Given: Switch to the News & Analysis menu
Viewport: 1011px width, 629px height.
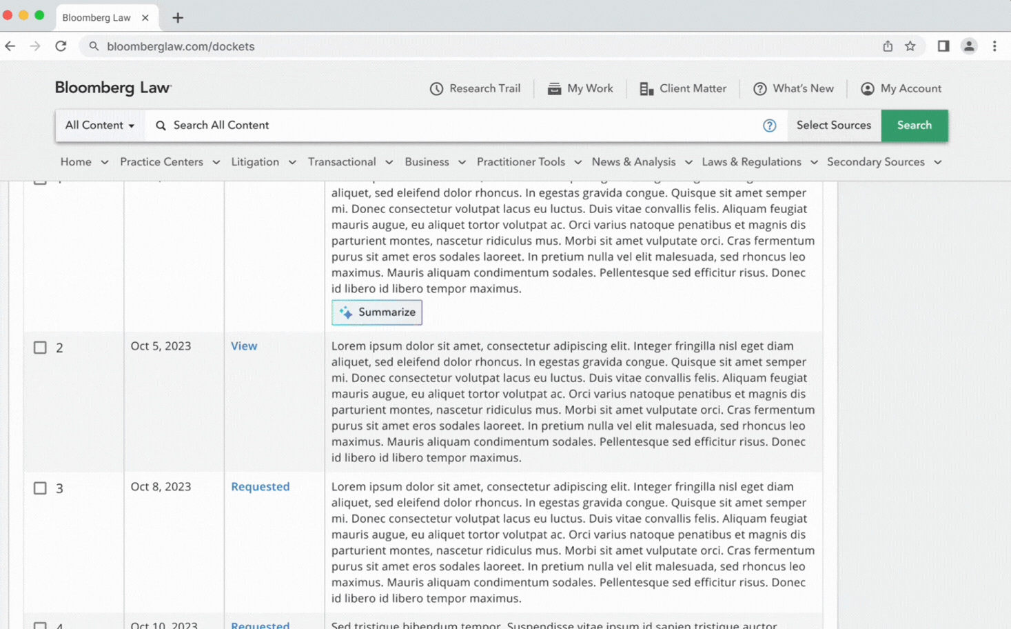Looking at the screenshot, I should [x=634, y=161].
